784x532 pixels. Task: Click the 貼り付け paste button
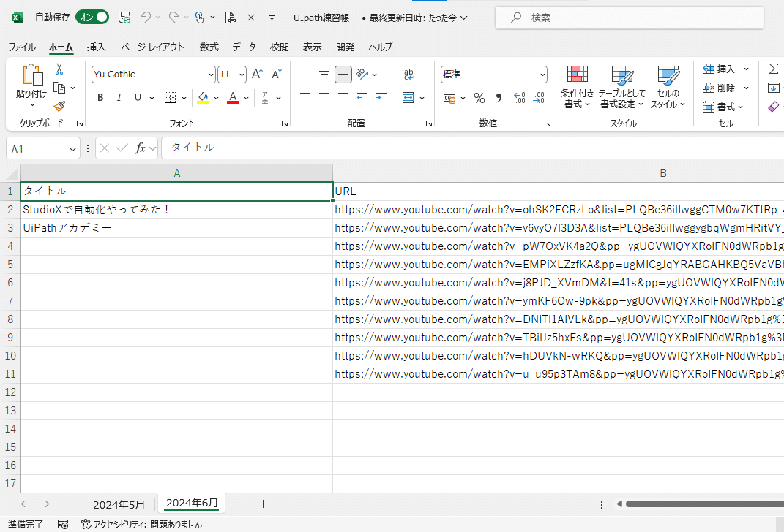[x=31, y=85]
